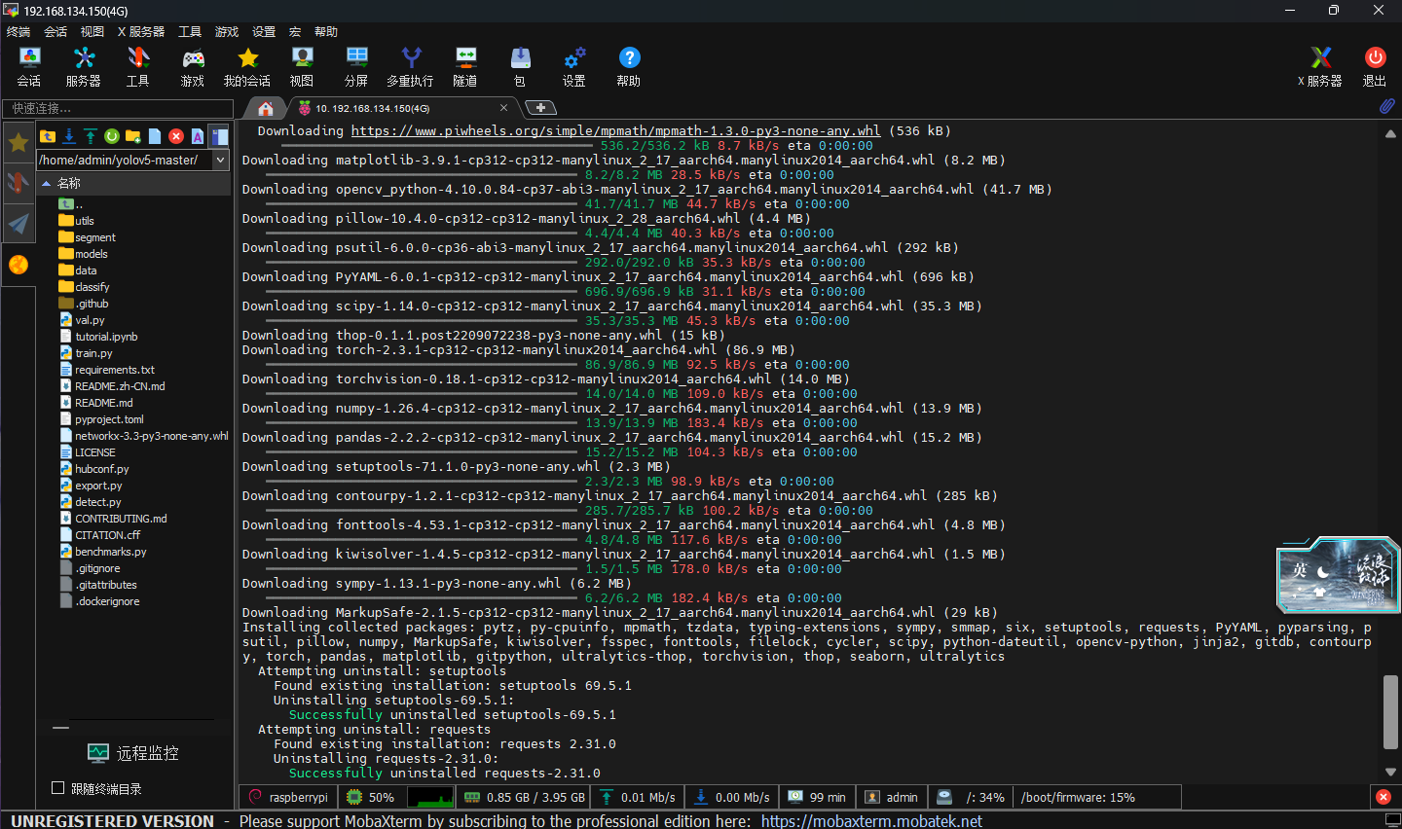Open the mobaxterm.mobatek.net link
The image size is (1402, 829).
pos(871,820)
